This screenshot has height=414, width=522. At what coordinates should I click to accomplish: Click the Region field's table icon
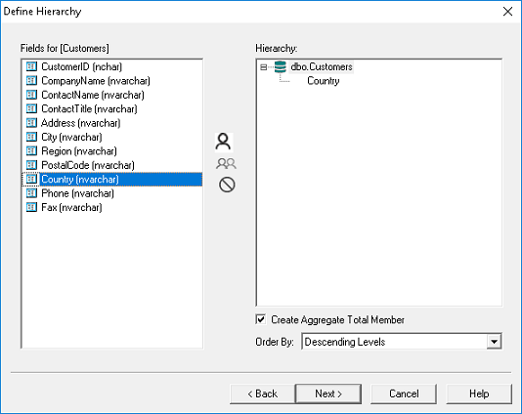(31, 151)
